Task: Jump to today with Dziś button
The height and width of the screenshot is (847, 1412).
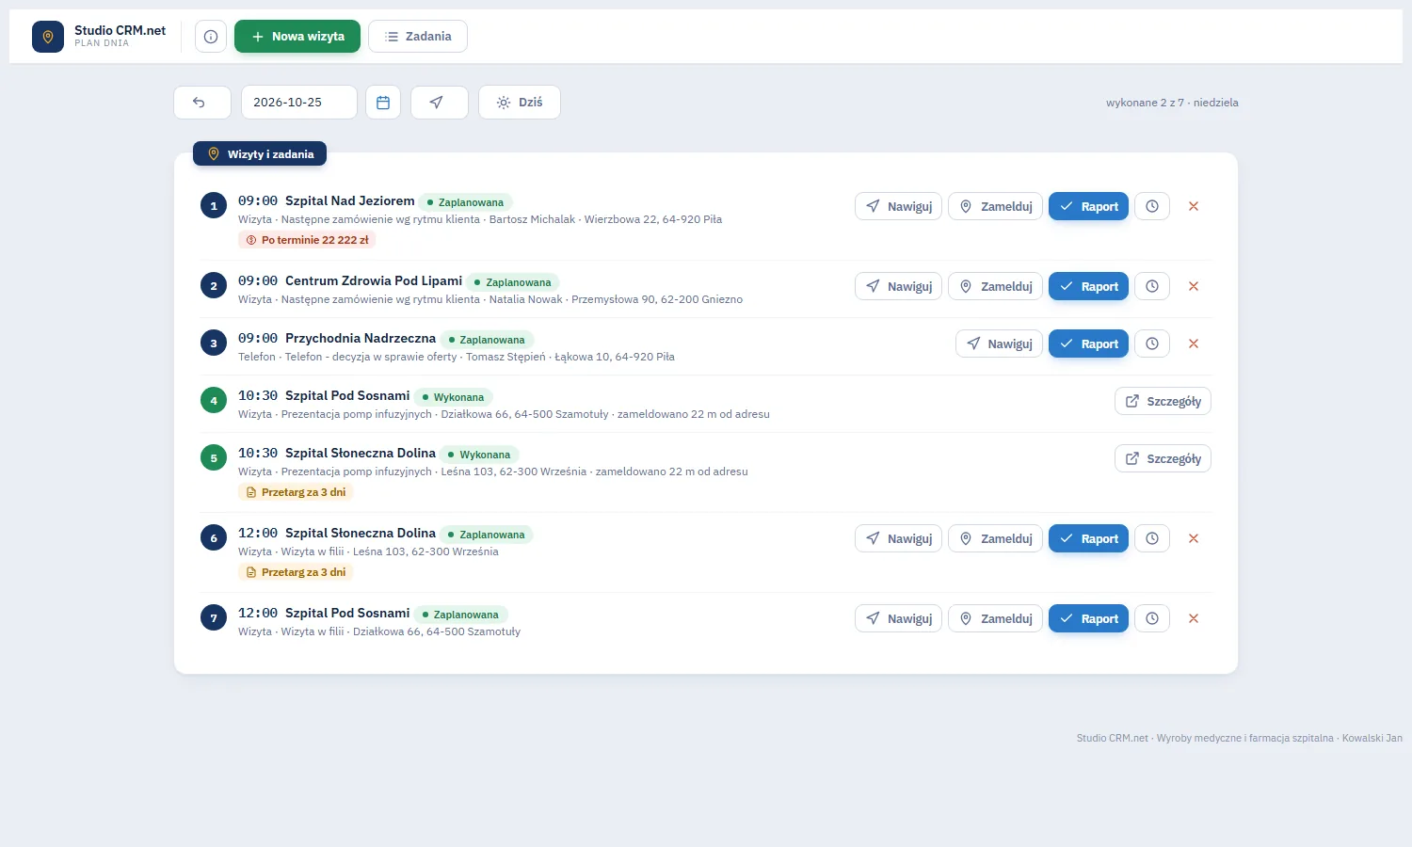Action: click(x=520, y=103)
